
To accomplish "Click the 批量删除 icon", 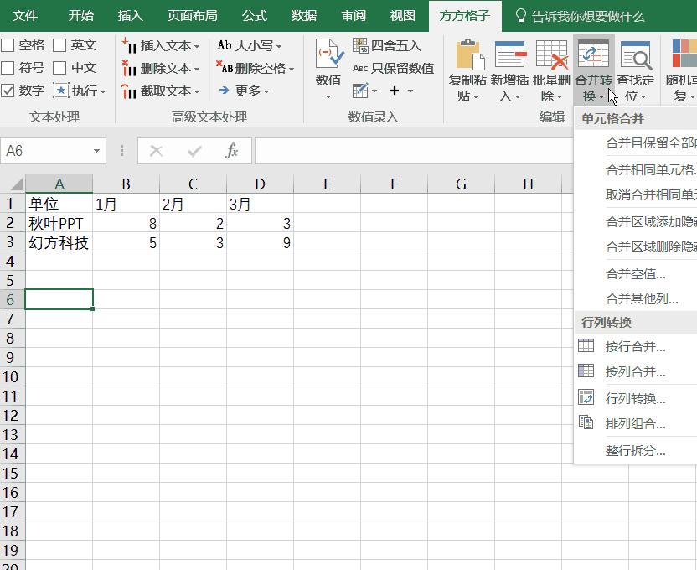I will click(x=551, y=55).
